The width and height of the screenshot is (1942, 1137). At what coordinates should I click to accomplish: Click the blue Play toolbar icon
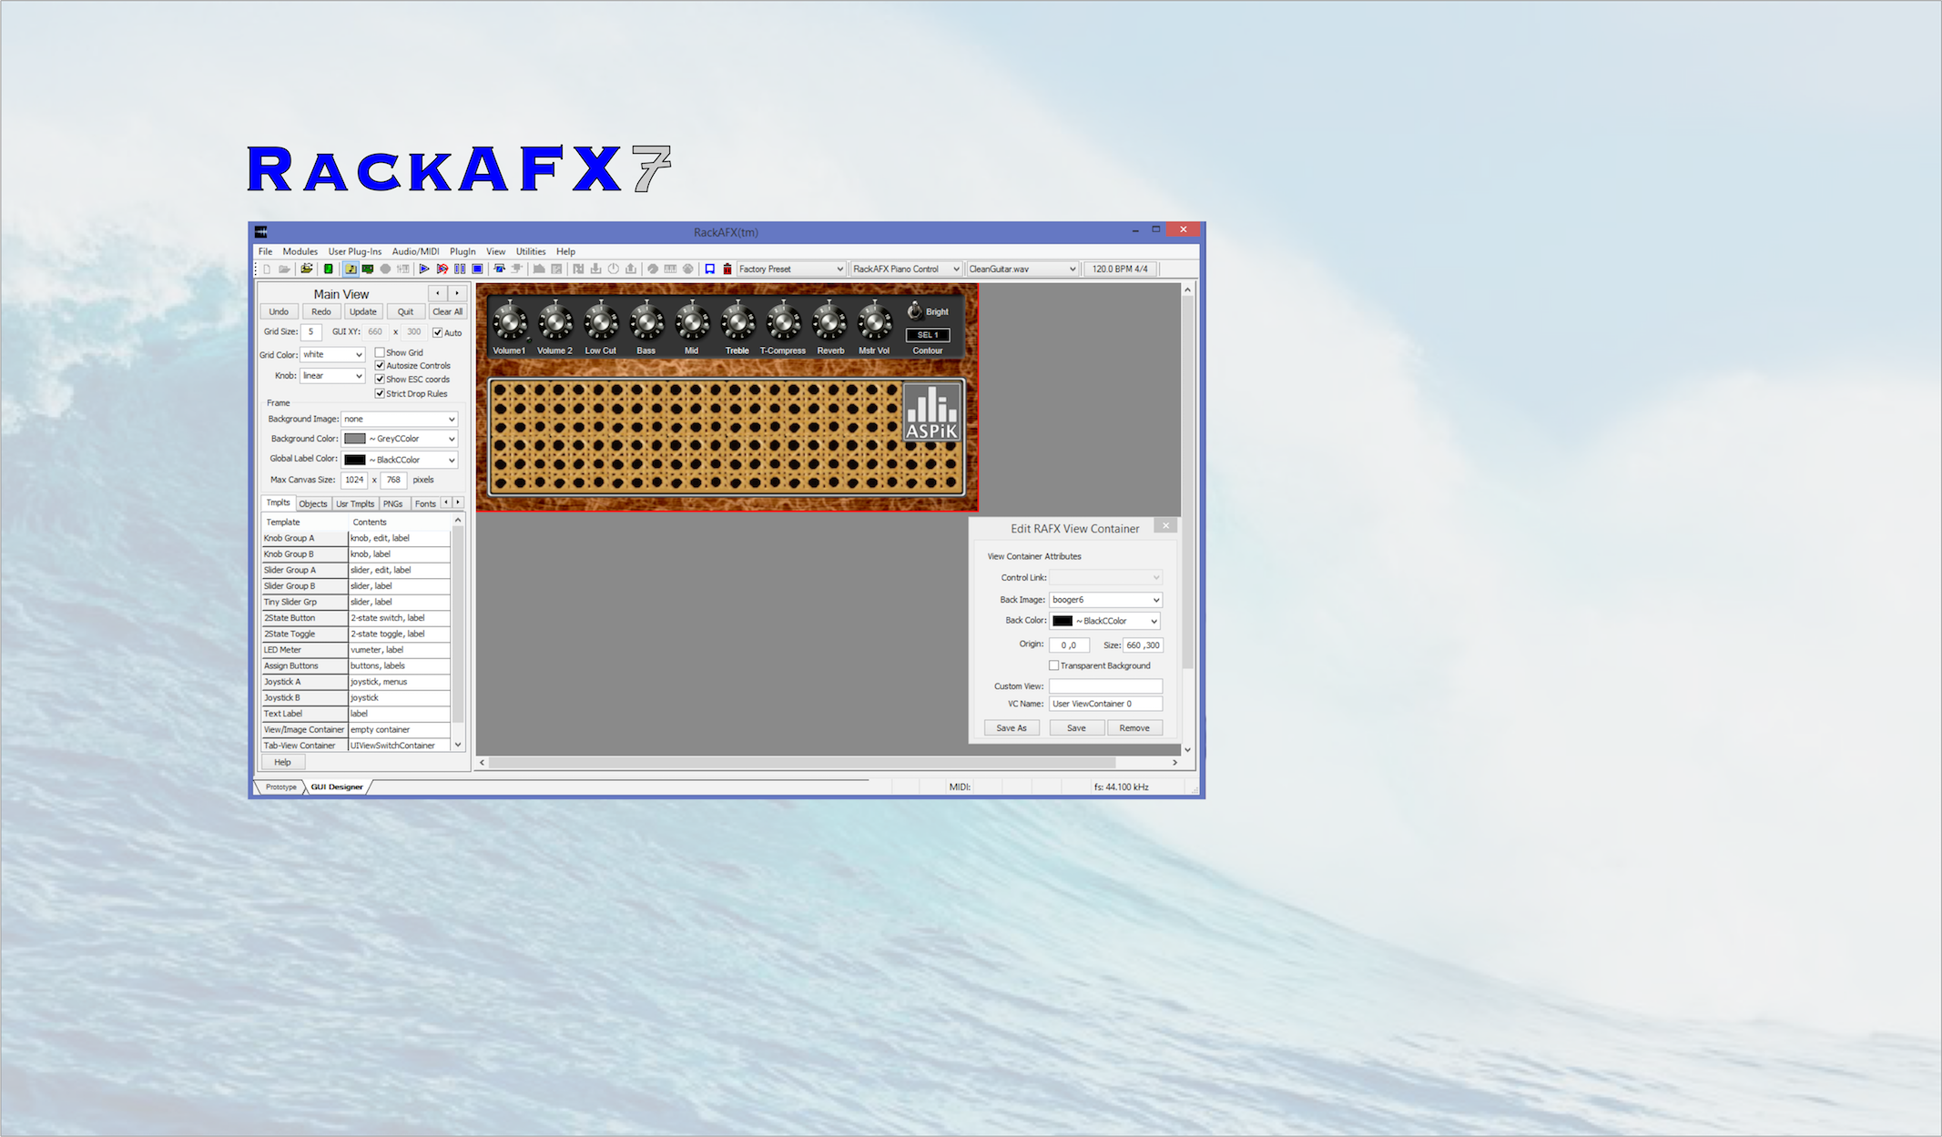tap(424, 269)
